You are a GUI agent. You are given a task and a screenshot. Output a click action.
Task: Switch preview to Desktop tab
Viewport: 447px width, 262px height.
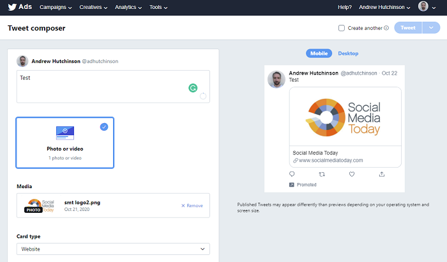click(x=348, y=53)
